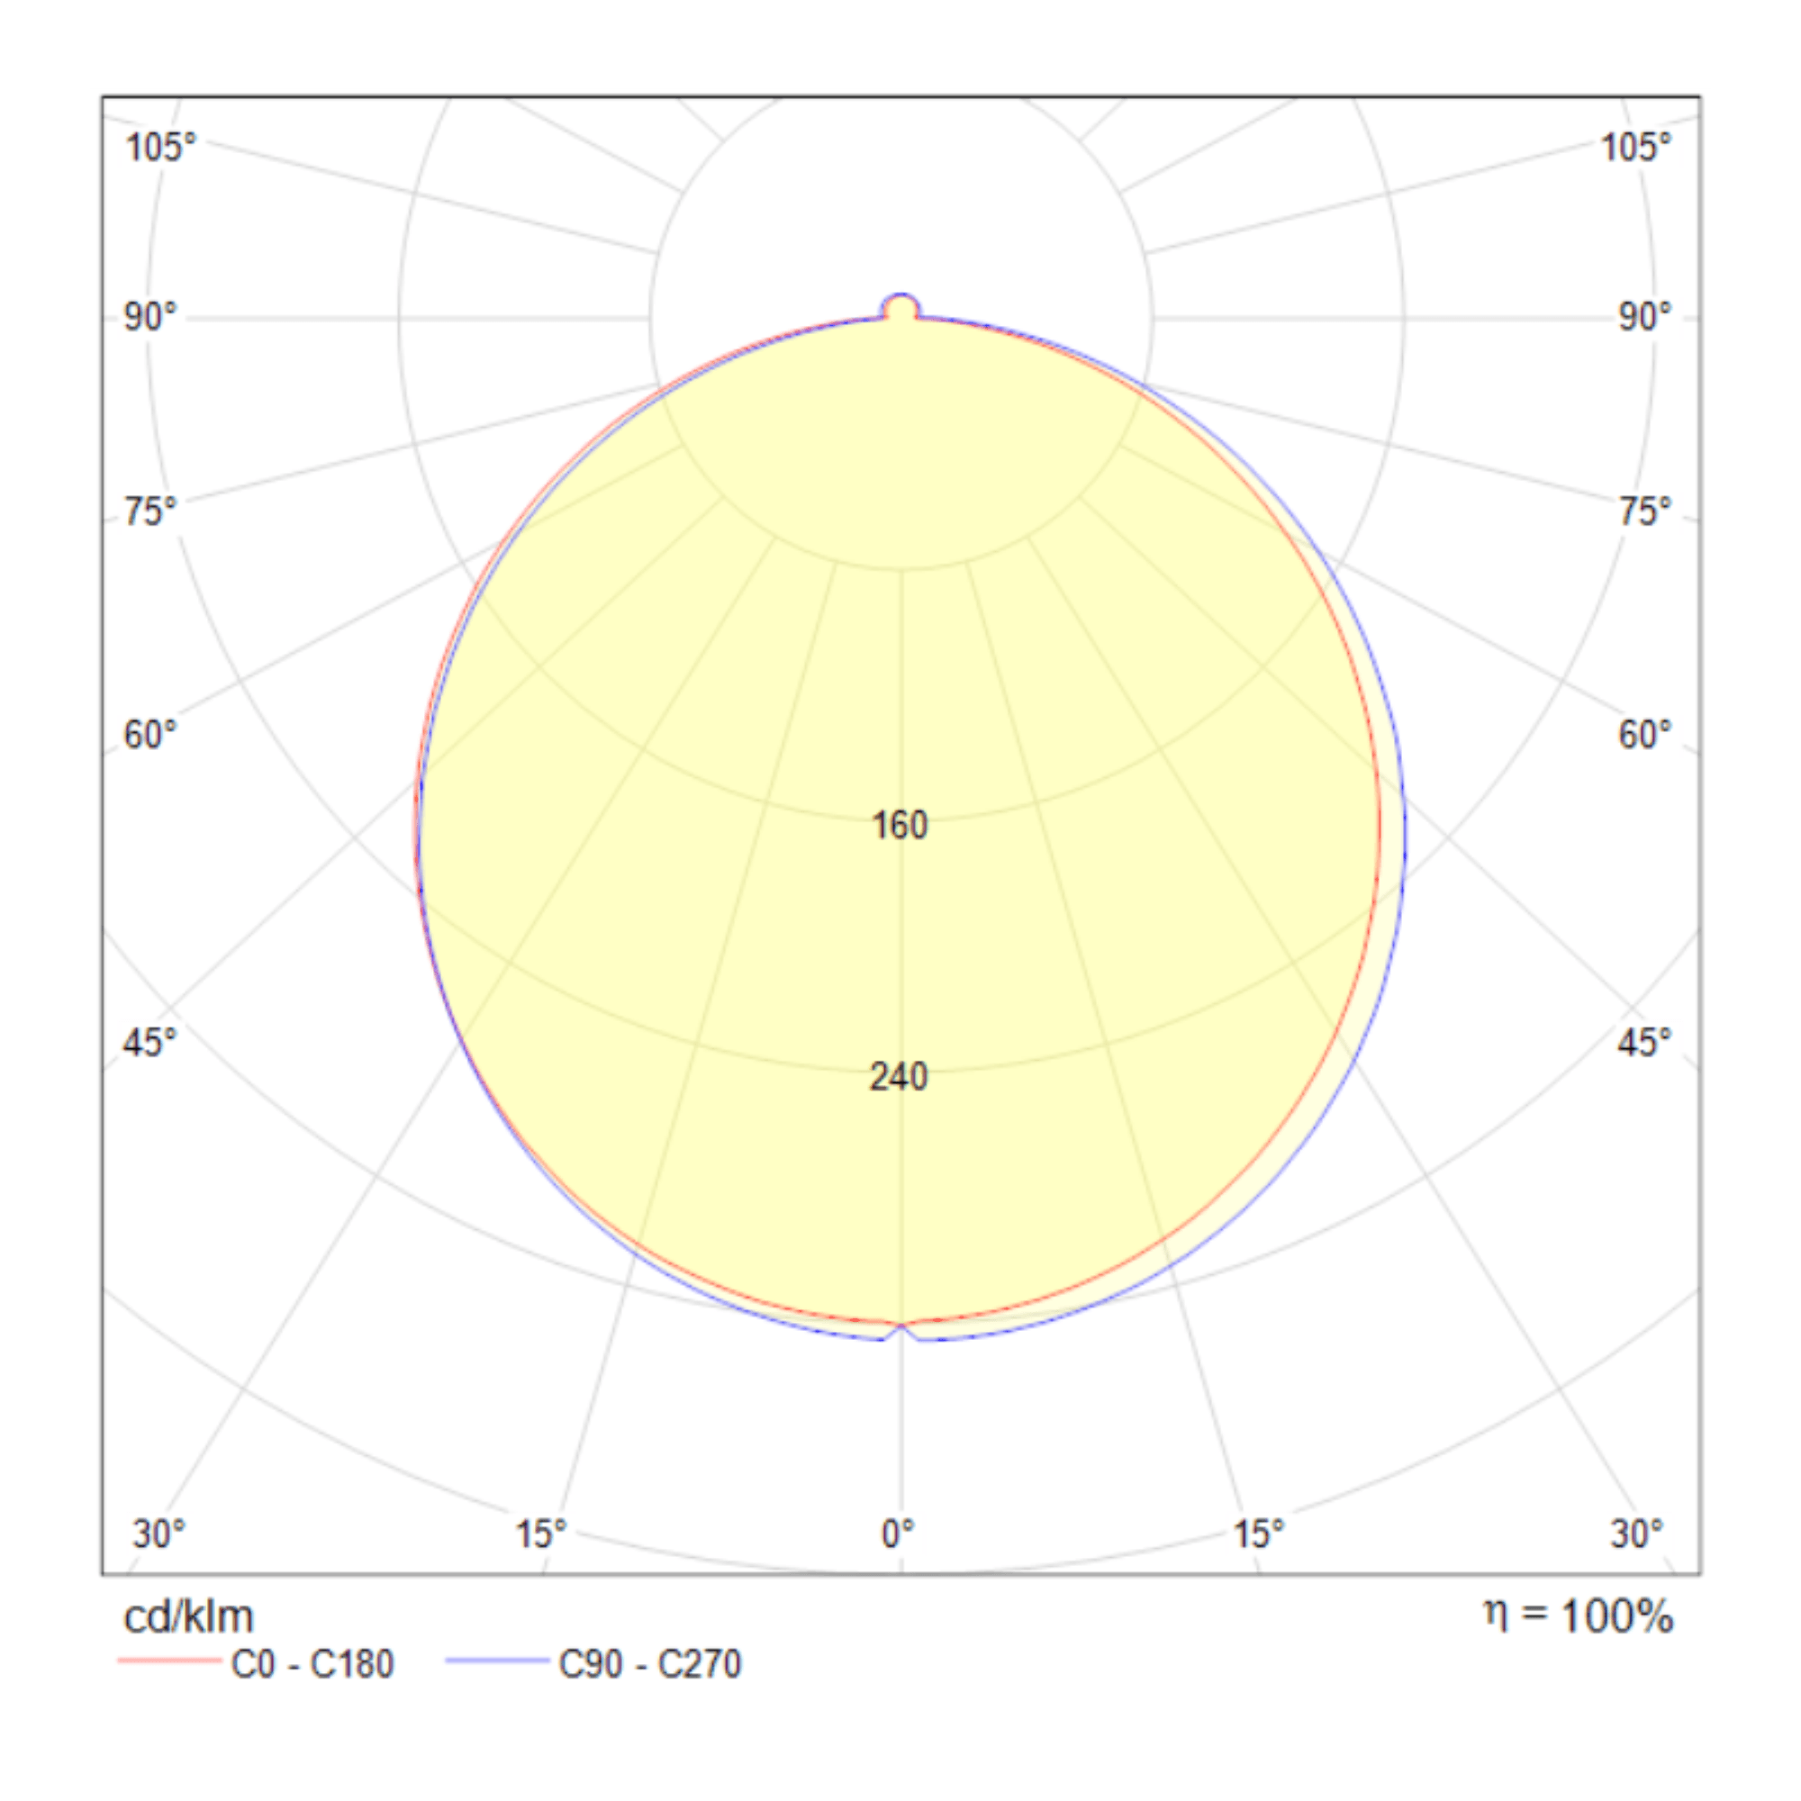
Task: Click the C90 - C270 legend label
Action: click(x=650, y=1663)
